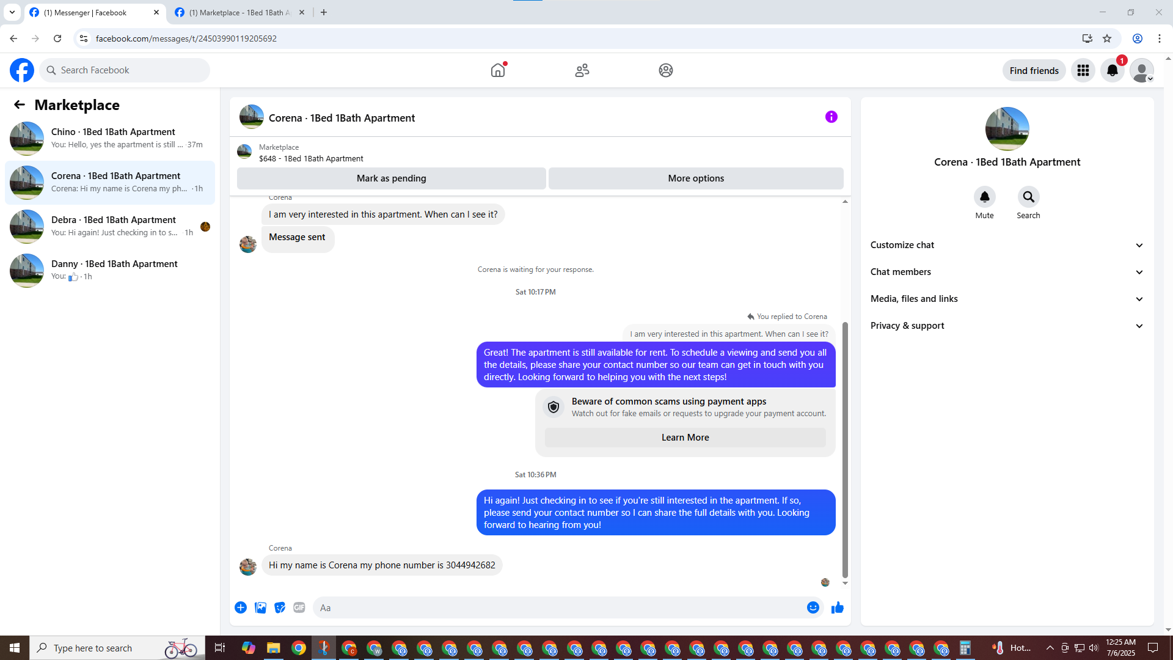This screenshot has height=660, width=1173.
Task: Mute the Corena conversation
Action: [984, 197]
